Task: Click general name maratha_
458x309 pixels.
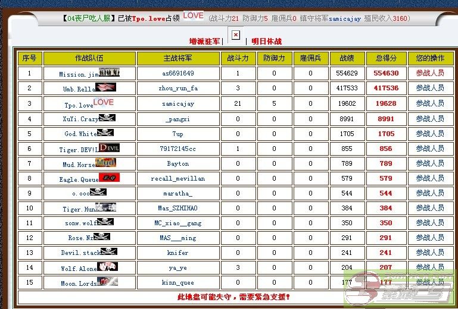Action: point(178,193)
